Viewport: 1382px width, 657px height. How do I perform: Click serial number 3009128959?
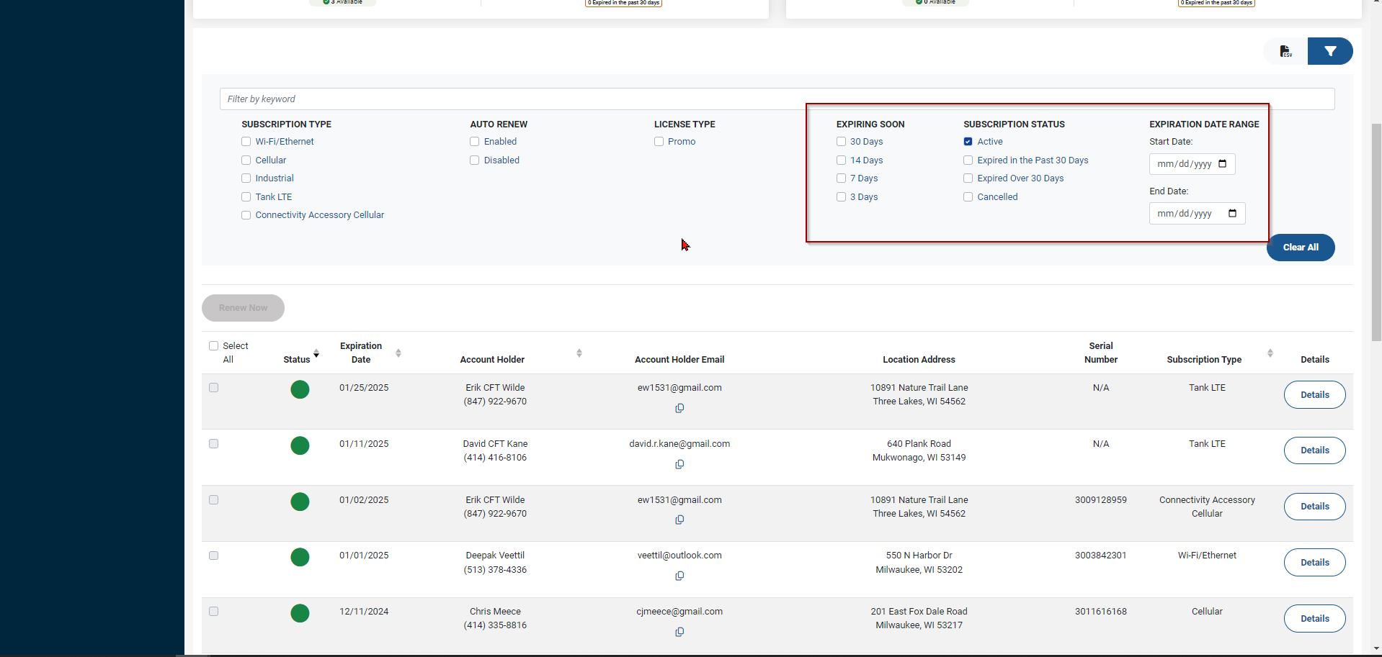tap(1100, 500)
